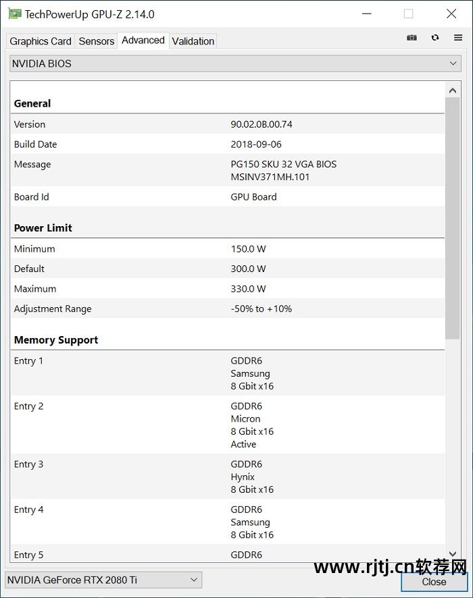Click the Micron text in Entry 2
Screen dimensions: 473x598
[x=245, y=418]
